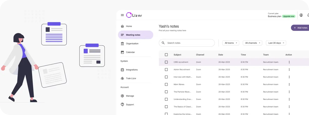The image size is (309, 115).
Task: Check the Particle-Wave row checkbox
Action: click(166, 92)
